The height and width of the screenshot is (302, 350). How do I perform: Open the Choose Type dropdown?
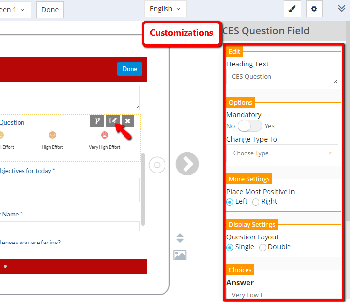click(282, 153)
